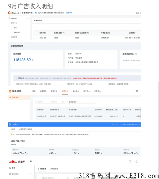Click the ¥44,311.67 invoice amount cell

click(x=105, y=38)
